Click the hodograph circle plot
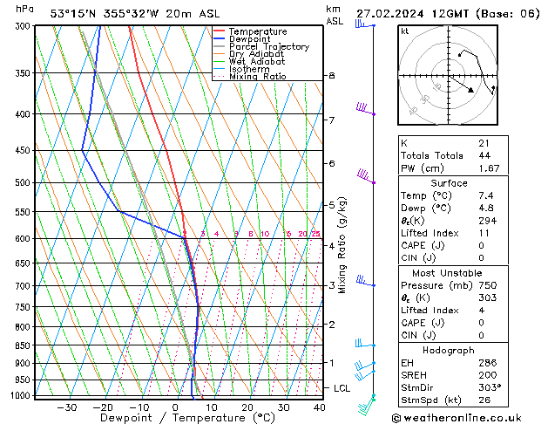This screenshot has width=548, height=424. click(448, 77)
